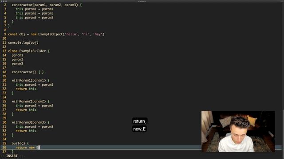Viewport: 284px width, 159px height.
Task: Click 'this.param3 = param3' on line 5
Action: tap(35, 18)
